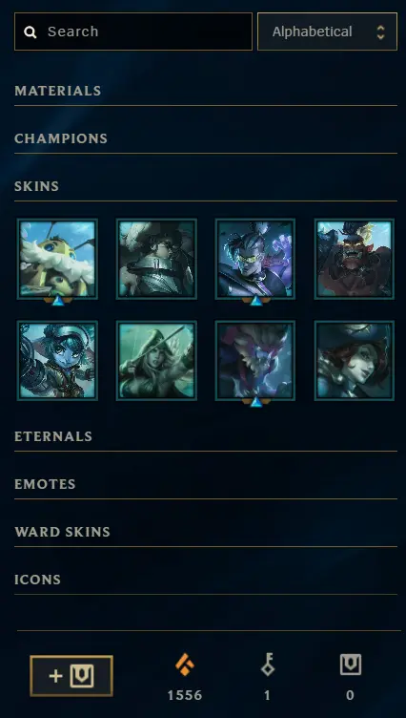Click the magnifying glass search icon
This screenshot has height=718, width=406.
30,32
